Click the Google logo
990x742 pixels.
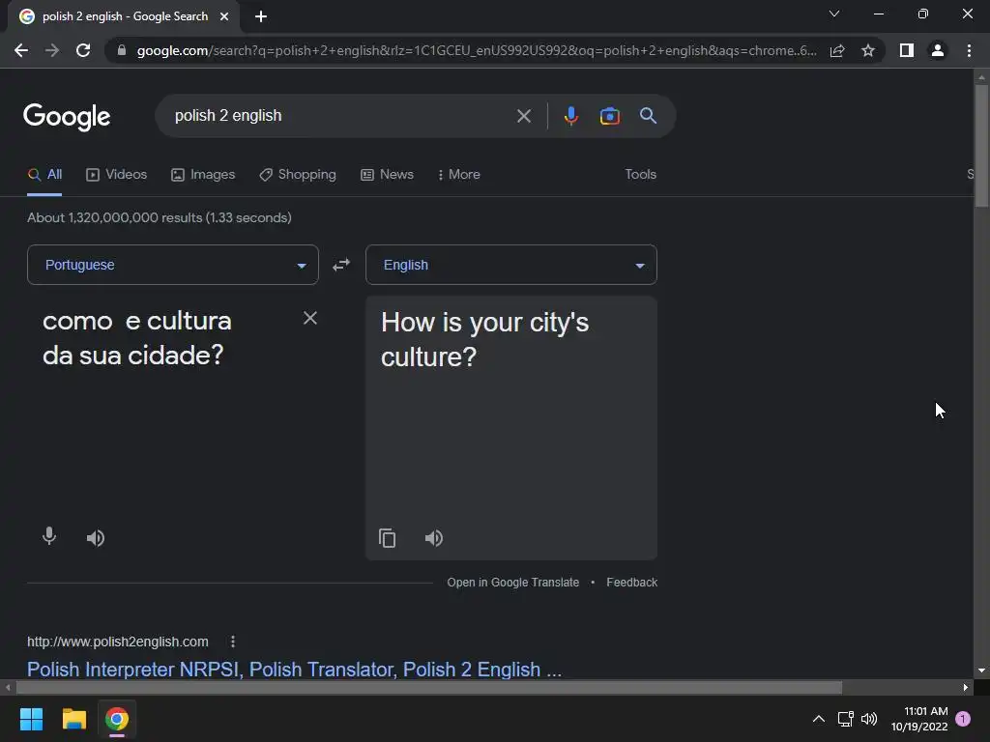pyautogui.click(x=67, y=116)
